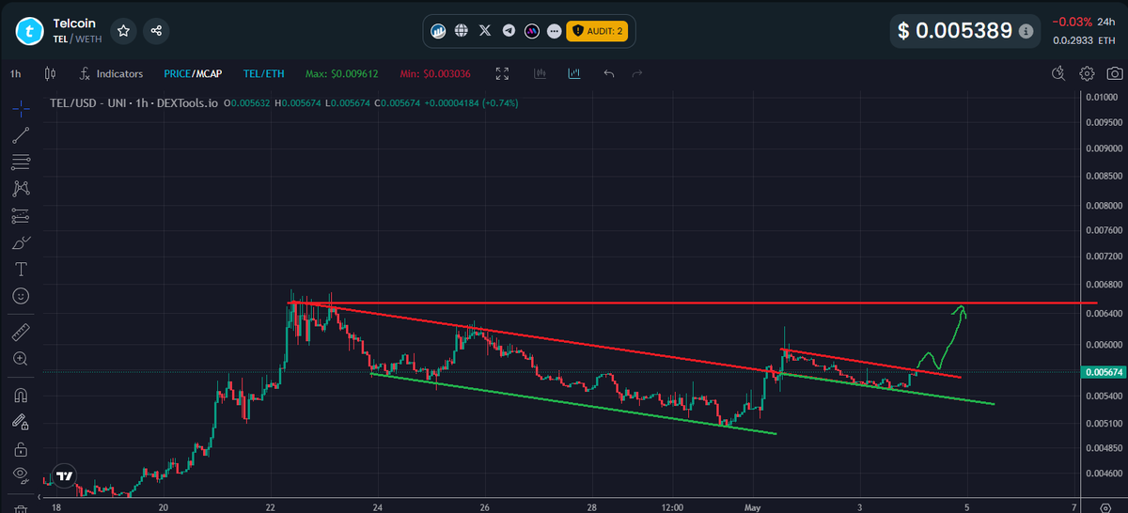Add Telcoin to favorites with star
This screenshot has height=513, width=1128.
[124, 31]
